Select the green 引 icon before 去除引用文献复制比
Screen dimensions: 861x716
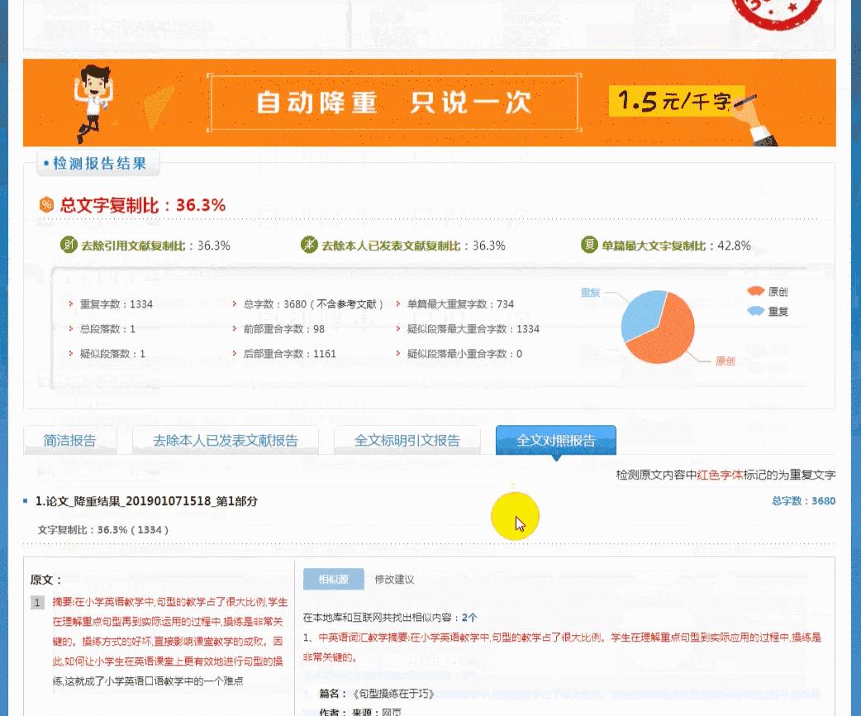[x=69, y=246]
